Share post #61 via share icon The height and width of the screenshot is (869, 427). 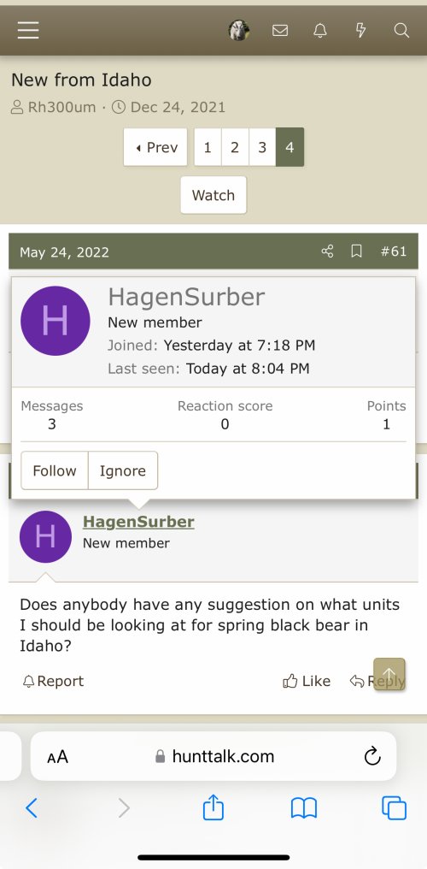(327, 251)
